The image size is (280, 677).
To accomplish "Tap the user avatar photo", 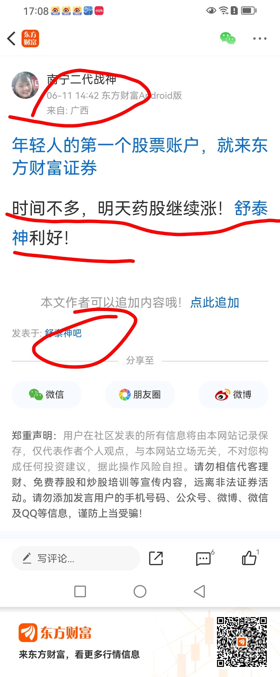I will point(25,85).
